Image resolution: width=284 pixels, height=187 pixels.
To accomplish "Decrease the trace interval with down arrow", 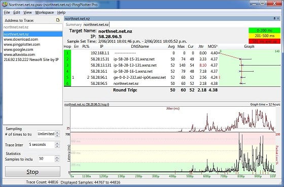I will 57,146.
